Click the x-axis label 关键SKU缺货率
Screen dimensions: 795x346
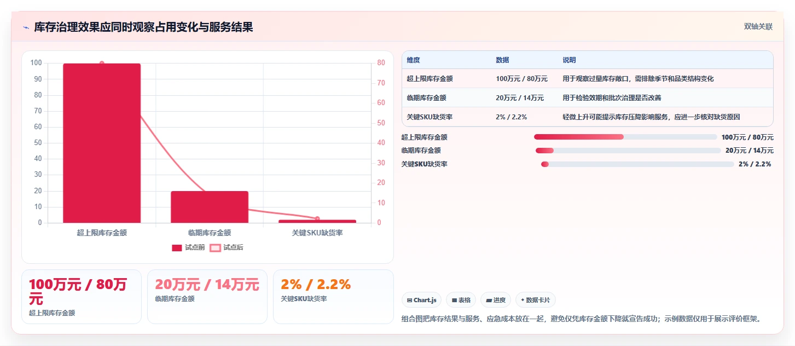(317, 233)
